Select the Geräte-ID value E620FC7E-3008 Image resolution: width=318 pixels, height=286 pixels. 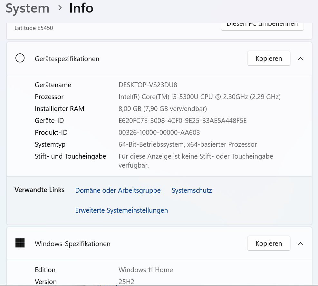[x=183, y=121]
